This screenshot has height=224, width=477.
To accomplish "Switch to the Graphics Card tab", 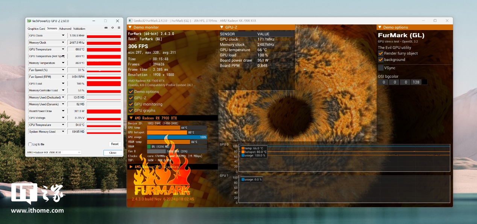I will tap(36, 29).
